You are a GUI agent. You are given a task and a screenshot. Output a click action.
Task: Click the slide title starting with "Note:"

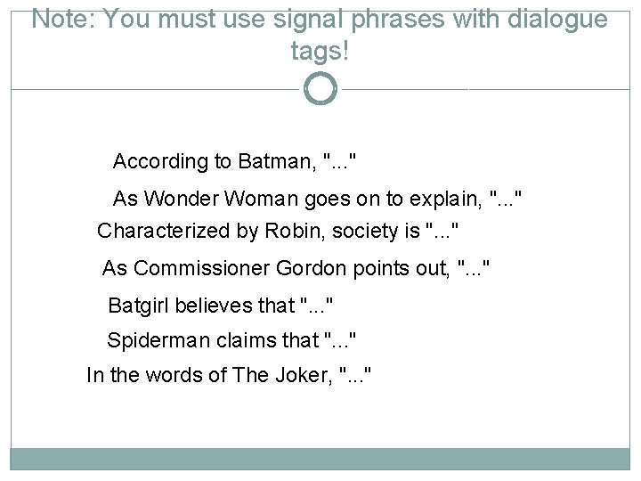click(320, 34)
